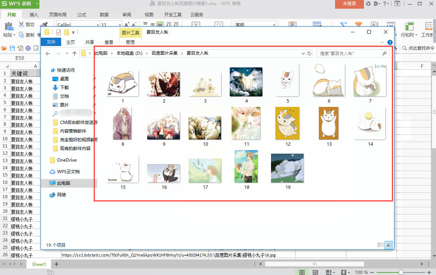436x275 pixels.
Task: Select the image thumbnail named 12
Action: pyautogui.click(x=288, y=123)
